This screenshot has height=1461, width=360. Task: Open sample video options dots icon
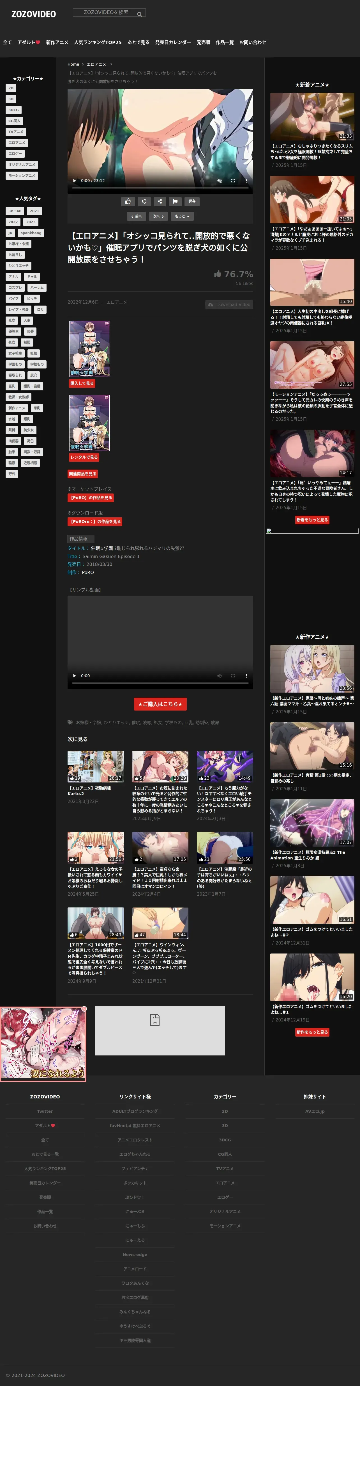pyautogui.click(x=246, y=676)
